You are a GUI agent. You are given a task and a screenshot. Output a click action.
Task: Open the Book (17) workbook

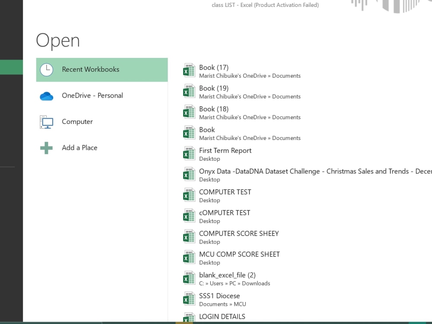click(214, 67)
